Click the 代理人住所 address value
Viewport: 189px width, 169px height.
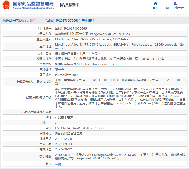pos(110,59)
